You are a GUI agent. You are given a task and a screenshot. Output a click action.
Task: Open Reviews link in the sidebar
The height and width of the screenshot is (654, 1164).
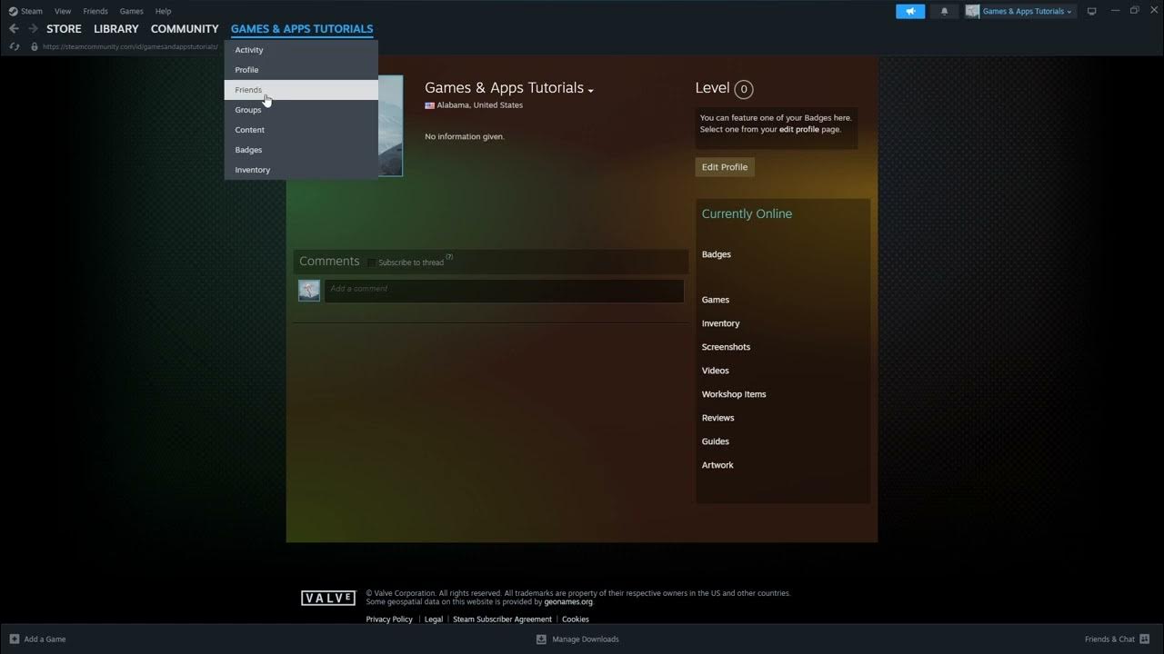(718, 418)
